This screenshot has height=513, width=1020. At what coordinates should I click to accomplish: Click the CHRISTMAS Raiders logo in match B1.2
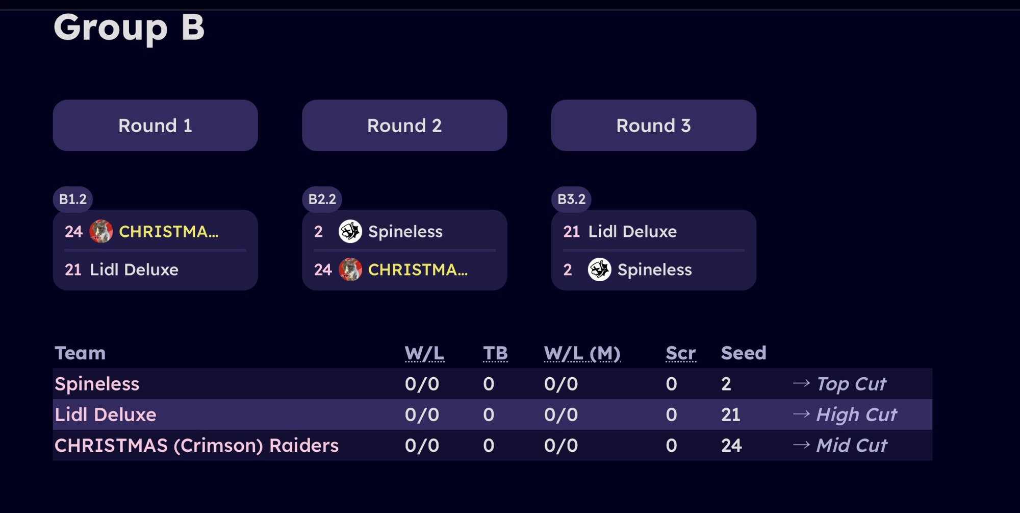click(x=101, y=231)
